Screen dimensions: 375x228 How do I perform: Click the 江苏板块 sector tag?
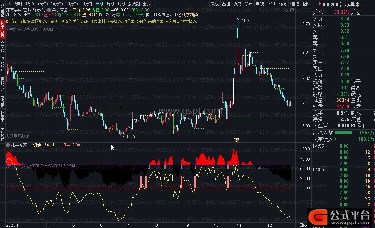click(22, 21)
